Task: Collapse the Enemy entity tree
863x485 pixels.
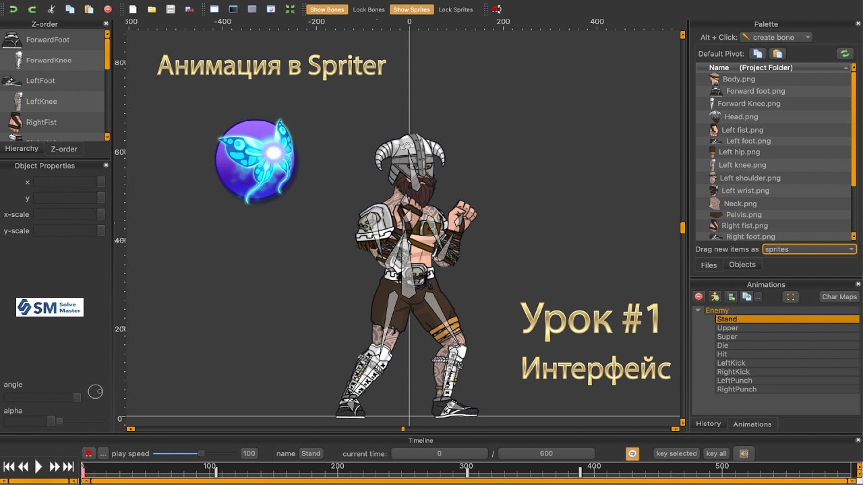Action: pyautogui.click(x=698, y=311)
